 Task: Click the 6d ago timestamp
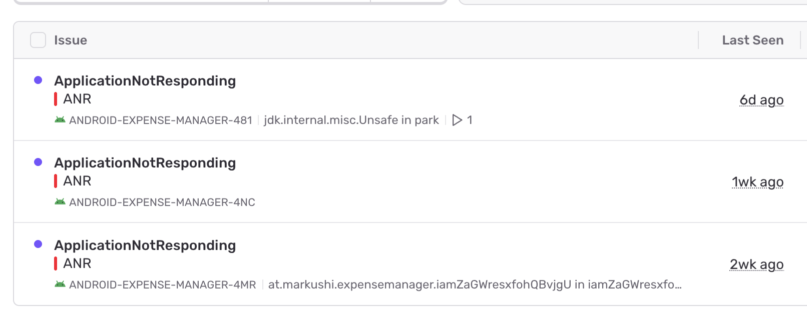(761, 100)
